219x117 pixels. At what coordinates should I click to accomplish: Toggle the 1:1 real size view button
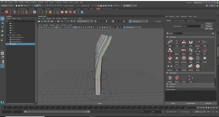68,21
